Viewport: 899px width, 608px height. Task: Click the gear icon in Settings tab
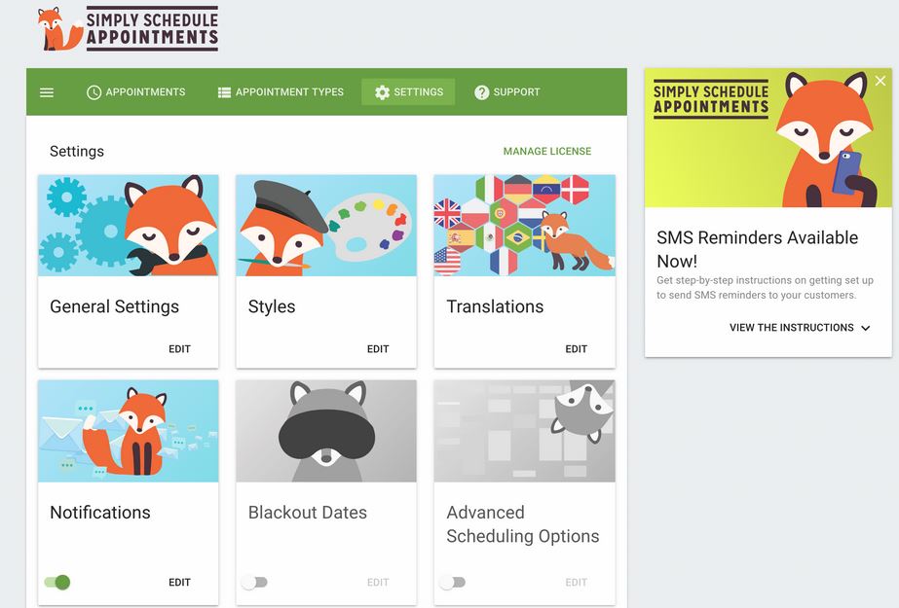click(382, 92)
